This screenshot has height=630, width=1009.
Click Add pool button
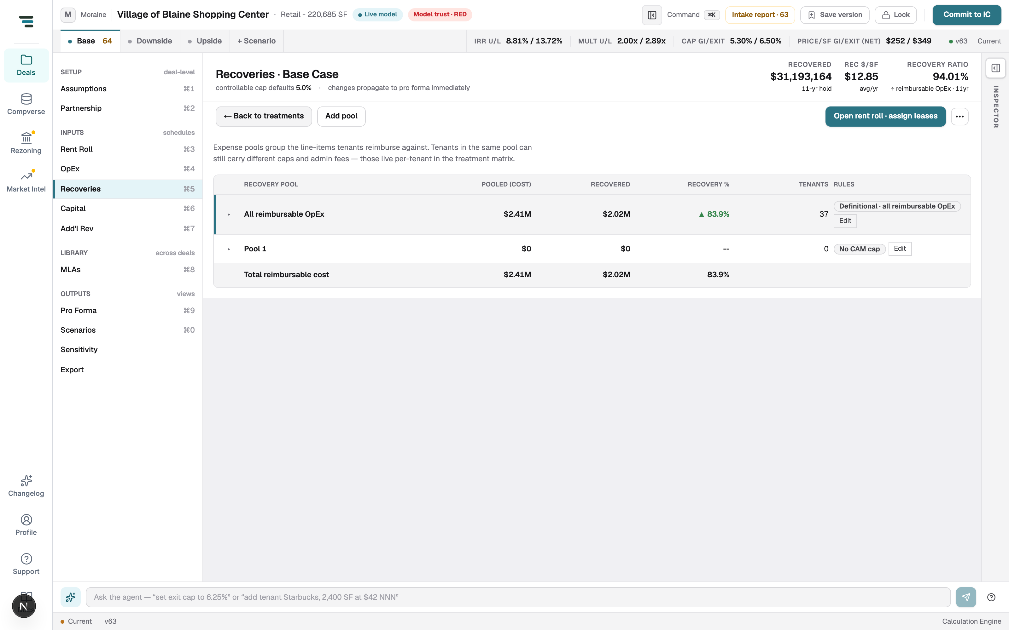[x=341, y=116]
